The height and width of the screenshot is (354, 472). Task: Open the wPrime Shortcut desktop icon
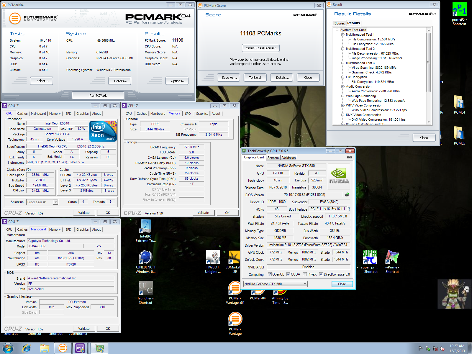392,262
